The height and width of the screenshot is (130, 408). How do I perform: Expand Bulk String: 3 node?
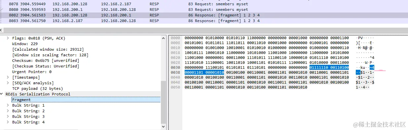click(8, 117)
